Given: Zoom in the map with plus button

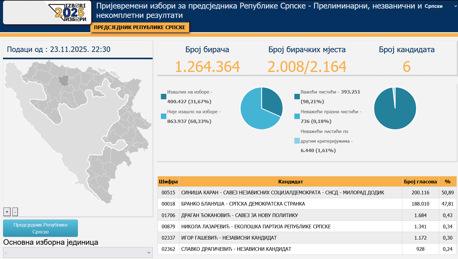Looking at the screenshot, I should tap(7, 212).
